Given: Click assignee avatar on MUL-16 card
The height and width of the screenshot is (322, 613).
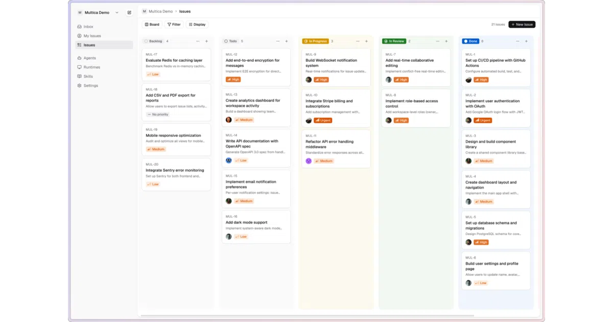Looking at the screenshot, I should coord(229,237).
